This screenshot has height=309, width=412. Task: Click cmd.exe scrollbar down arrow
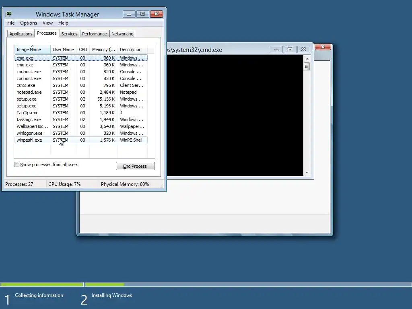point(307,173)
